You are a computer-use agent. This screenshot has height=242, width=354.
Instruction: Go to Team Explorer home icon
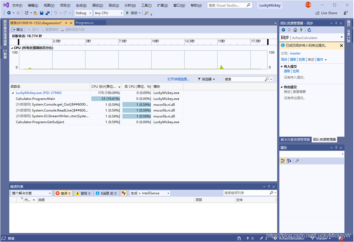[x=295, y=30]
